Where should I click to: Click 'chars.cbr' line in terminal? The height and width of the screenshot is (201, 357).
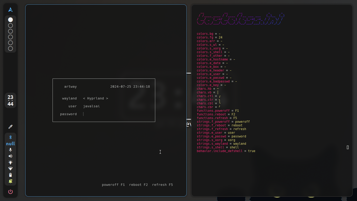tap(209, 107)
